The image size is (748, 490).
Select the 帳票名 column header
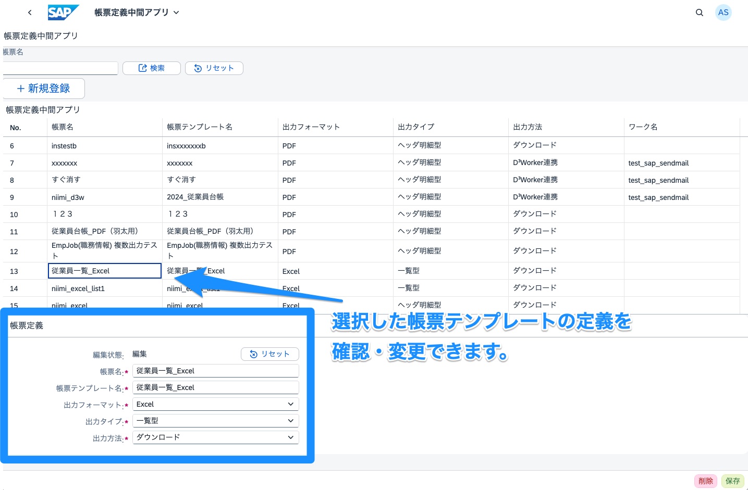pos(105,127)
